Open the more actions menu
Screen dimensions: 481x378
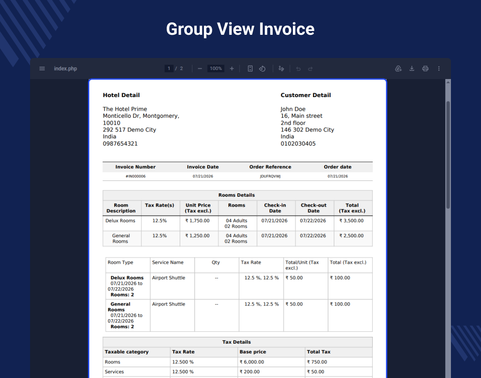438,68
